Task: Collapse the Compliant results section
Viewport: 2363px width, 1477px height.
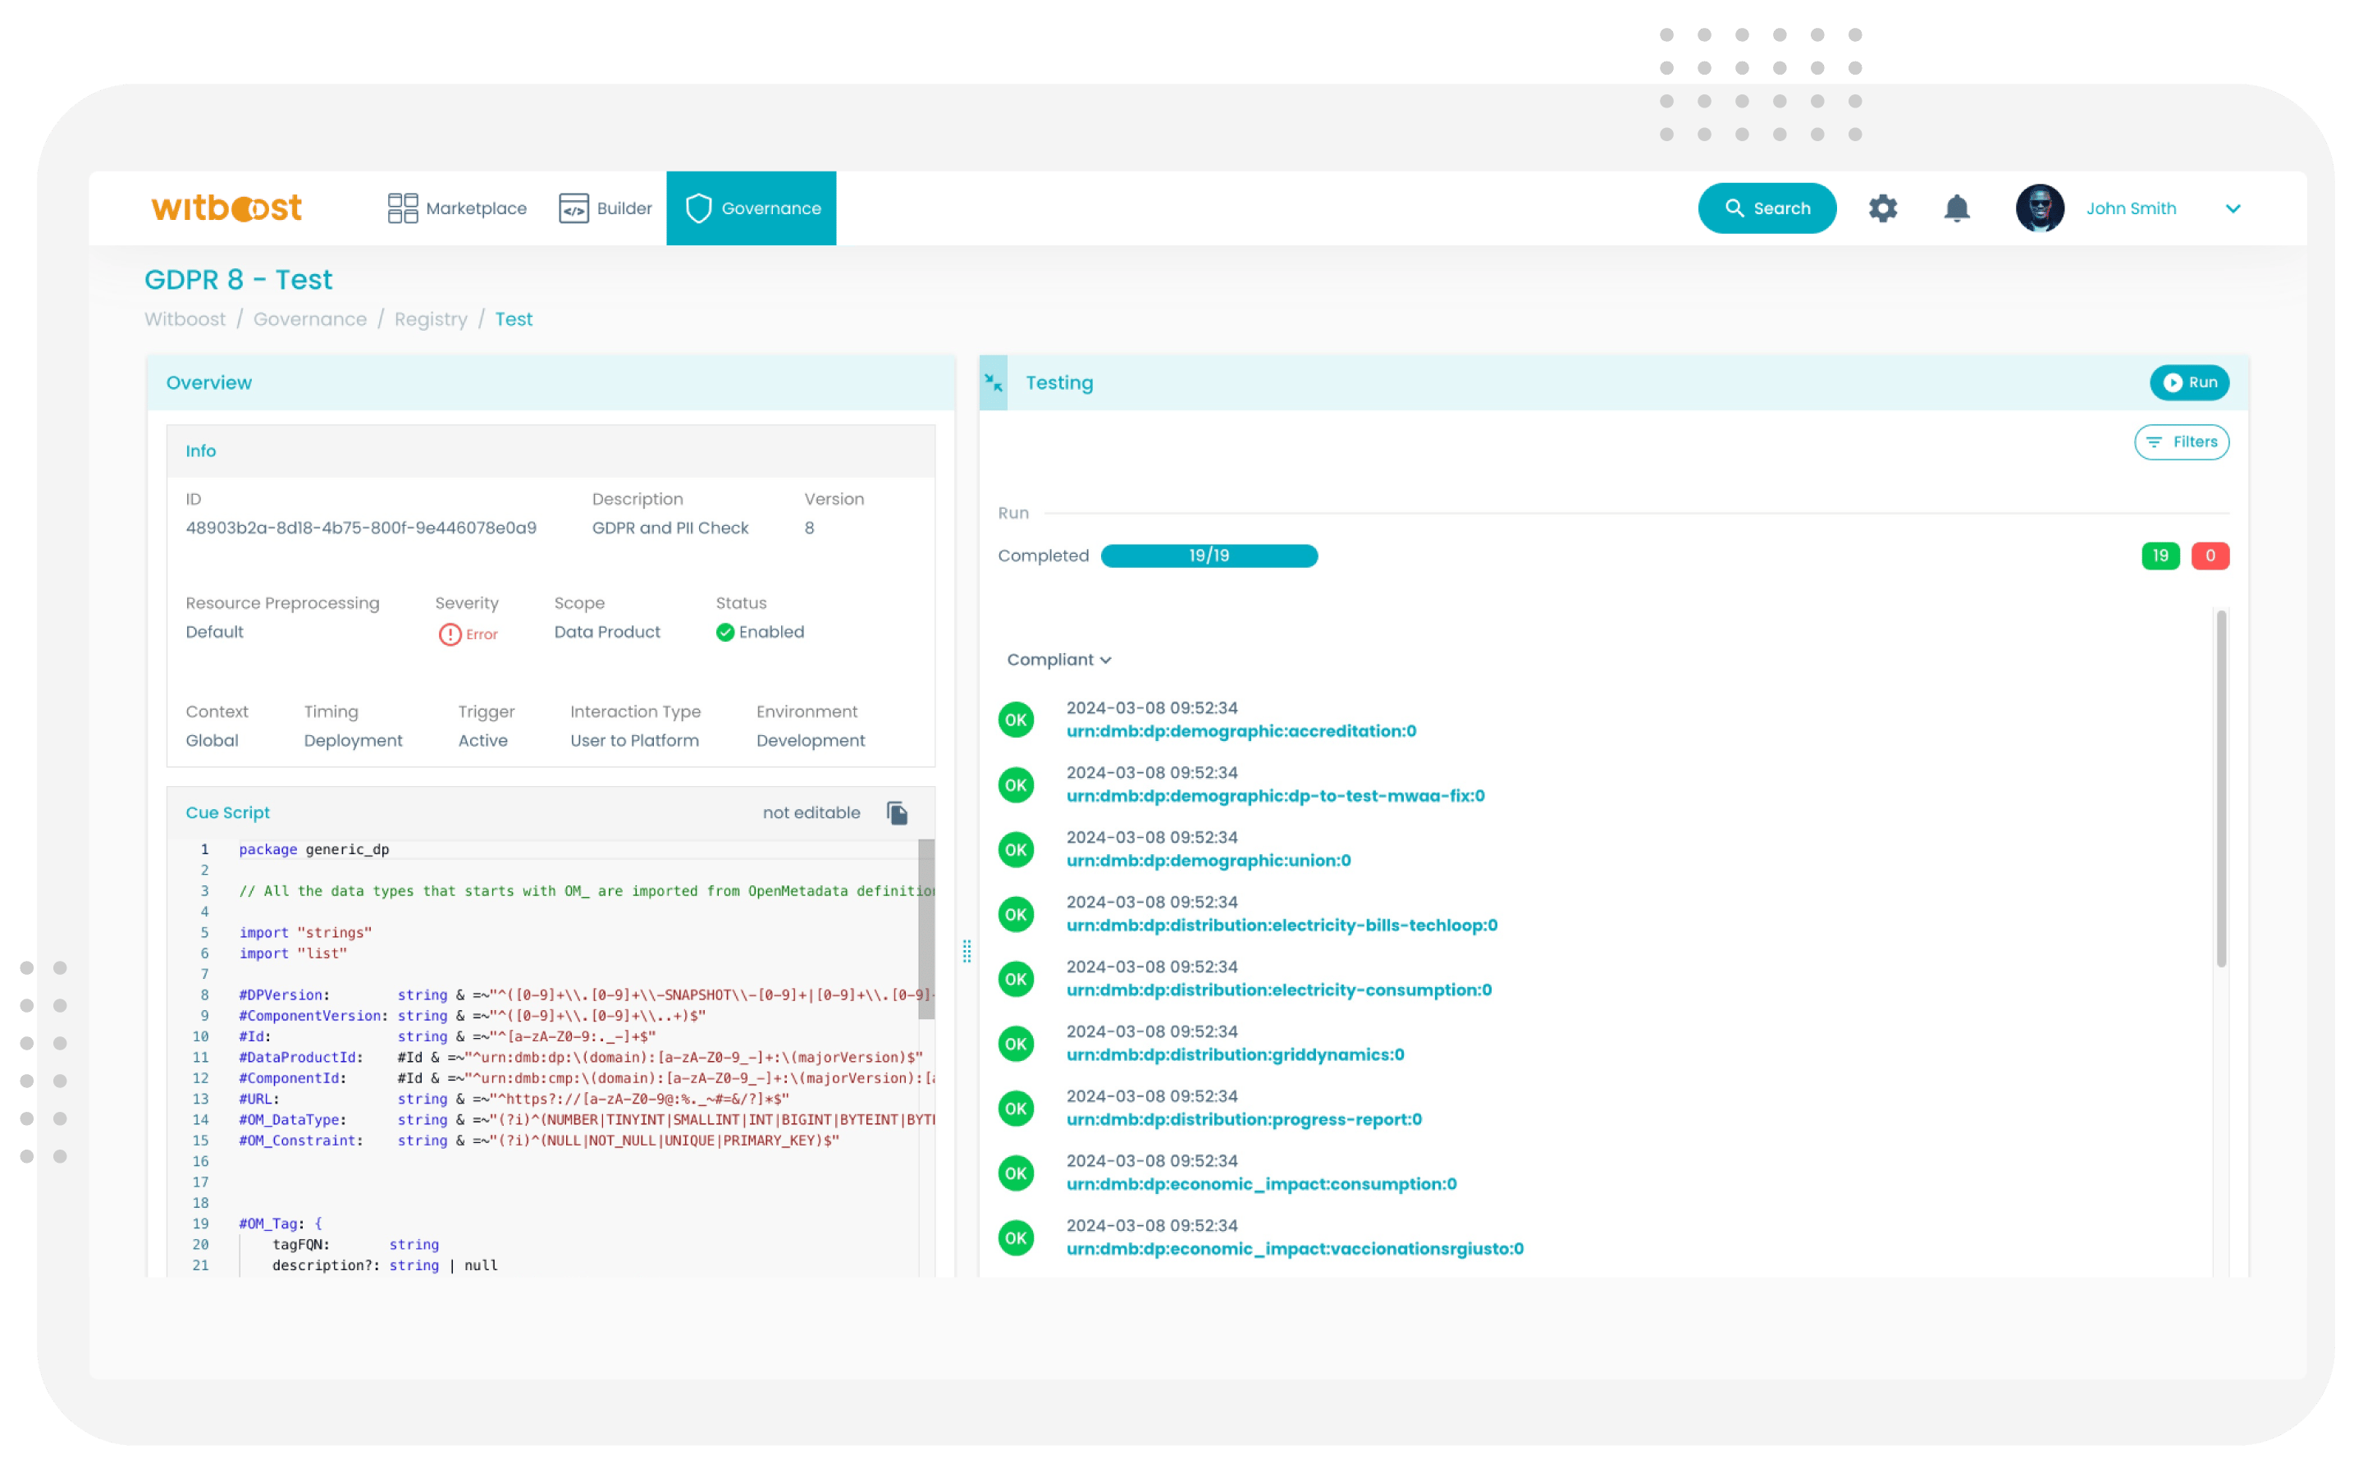Action: click(1059, 660)
